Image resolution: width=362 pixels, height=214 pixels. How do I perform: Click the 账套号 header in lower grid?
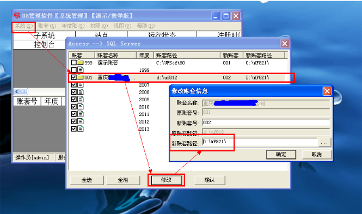click(x=27, y=101)
